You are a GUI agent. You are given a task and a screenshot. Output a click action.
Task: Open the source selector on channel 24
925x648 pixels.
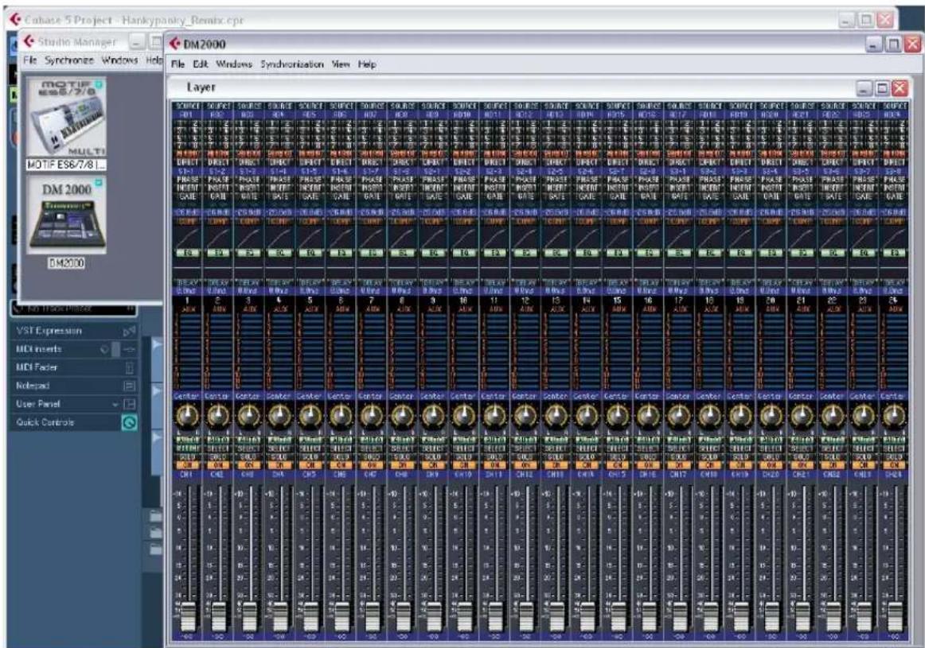tap(894, 114)
